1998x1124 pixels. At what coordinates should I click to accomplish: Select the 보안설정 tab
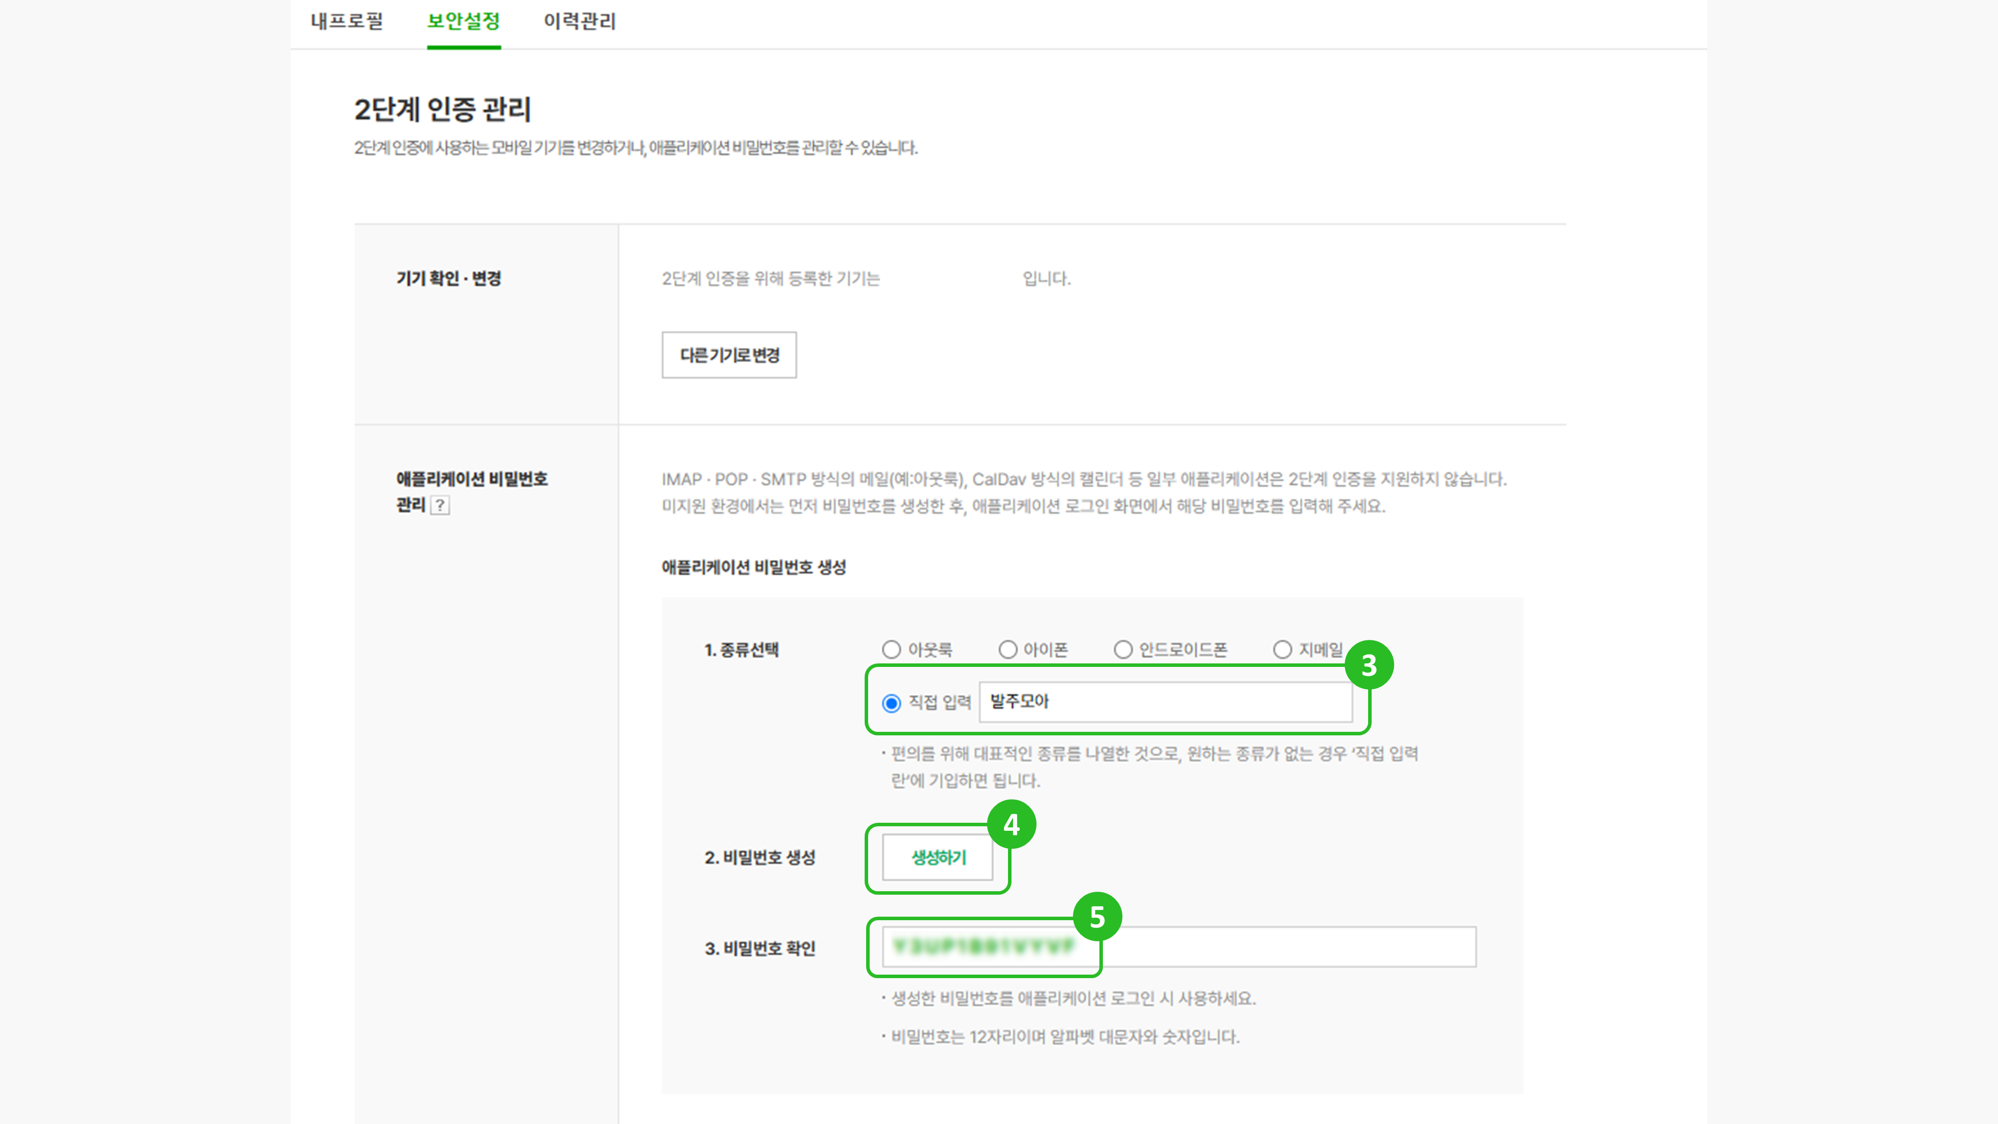tap(463, 21)
